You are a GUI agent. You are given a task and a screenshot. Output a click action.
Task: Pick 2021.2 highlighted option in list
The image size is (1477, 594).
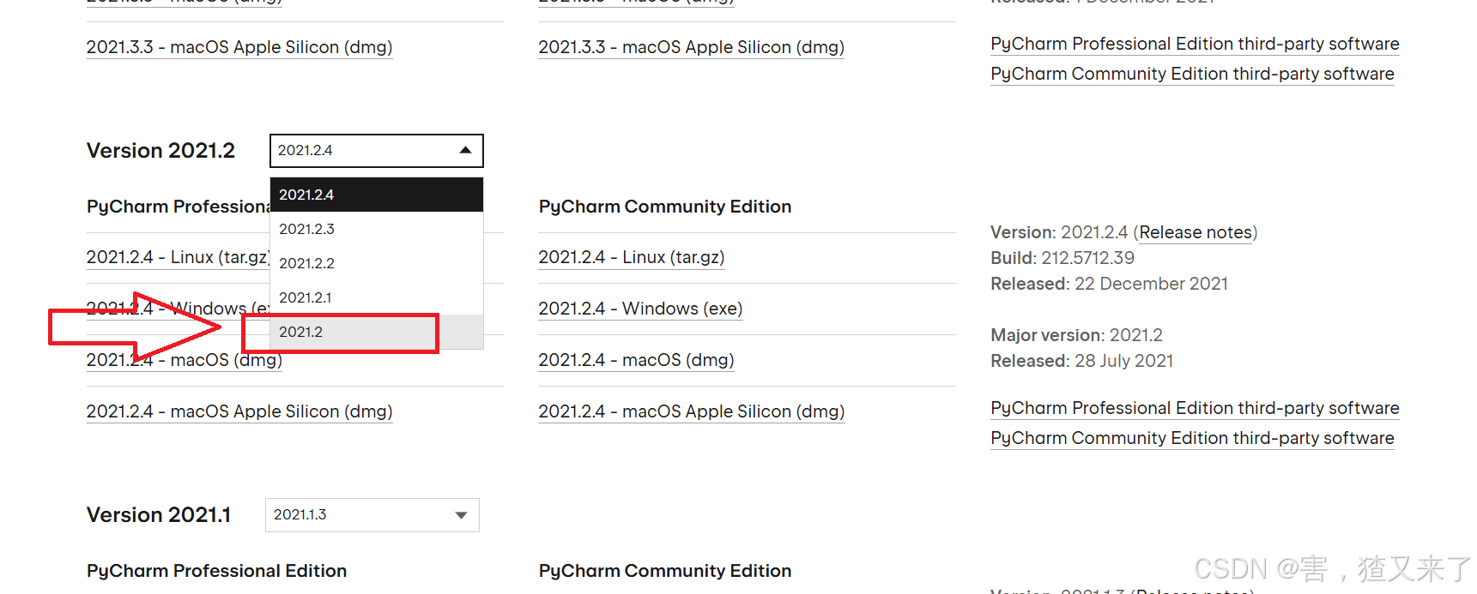[x=377, y=332]
